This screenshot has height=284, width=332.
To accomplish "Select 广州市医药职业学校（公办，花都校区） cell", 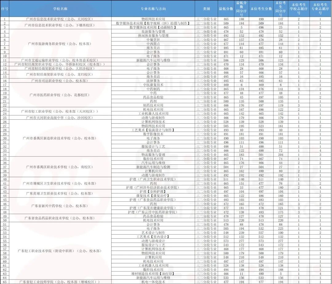I will [60, 95].
